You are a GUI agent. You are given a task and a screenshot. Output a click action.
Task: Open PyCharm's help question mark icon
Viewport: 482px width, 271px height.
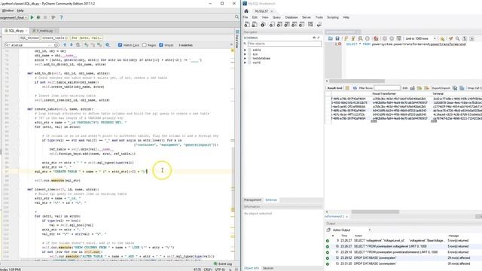click(61, 17)
